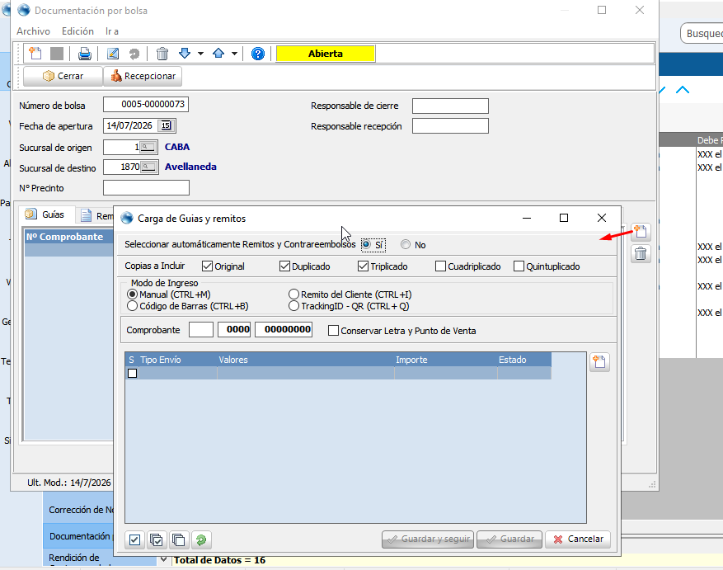Click the Número de bolsa field
The width and height of the screenshot is (723, 570).
coord(146,104)
